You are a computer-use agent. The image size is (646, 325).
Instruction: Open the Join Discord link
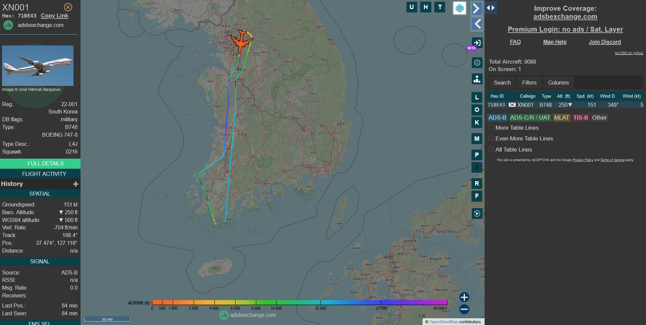click(x=605, y=42)
